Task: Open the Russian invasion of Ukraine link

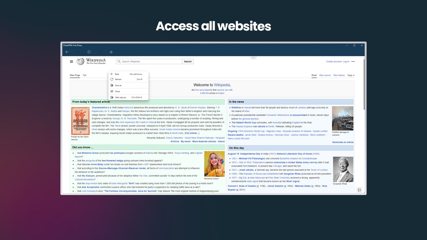Action: click(x=297, y=131)
